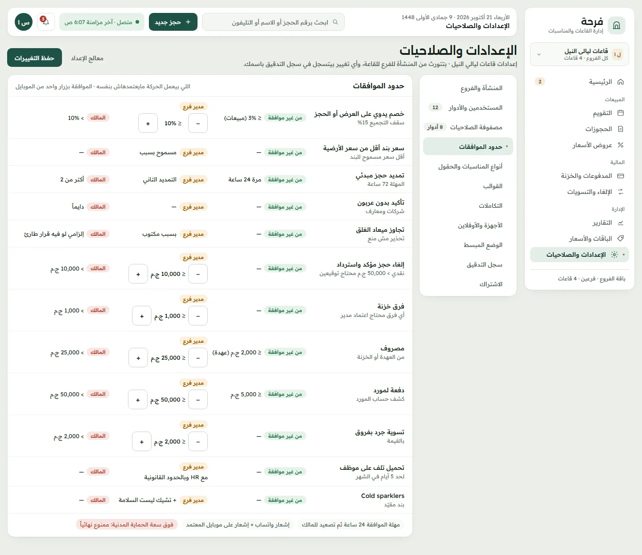Go to أنواع المناسبات والحقول section
Image resolution: width=642 pixels, height=555 pixels.
468,167
